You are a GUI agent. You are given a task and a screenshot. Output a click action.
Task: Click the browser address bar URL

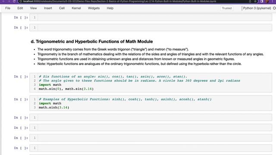point(120,1)
